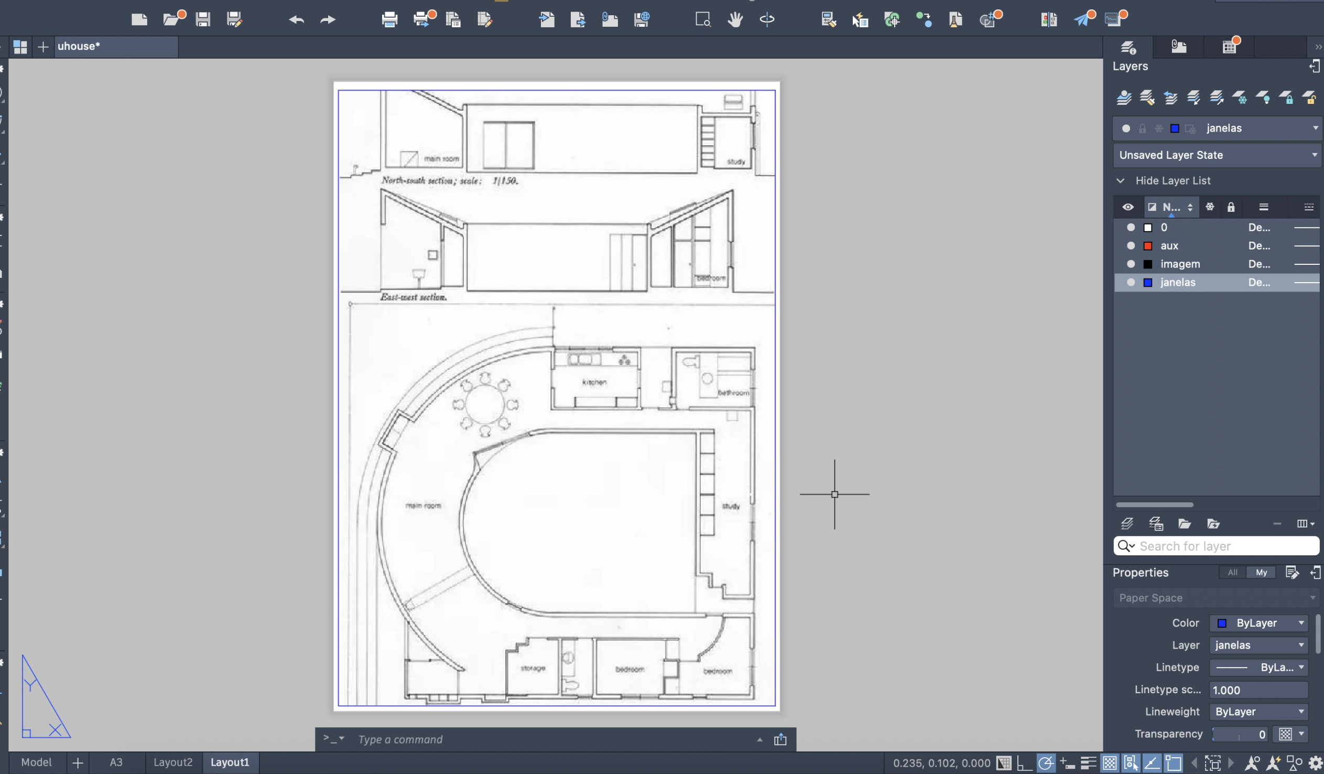Click the Save icon in the toolbar
Screen dimensions: 1324x774
click(203, 19)
